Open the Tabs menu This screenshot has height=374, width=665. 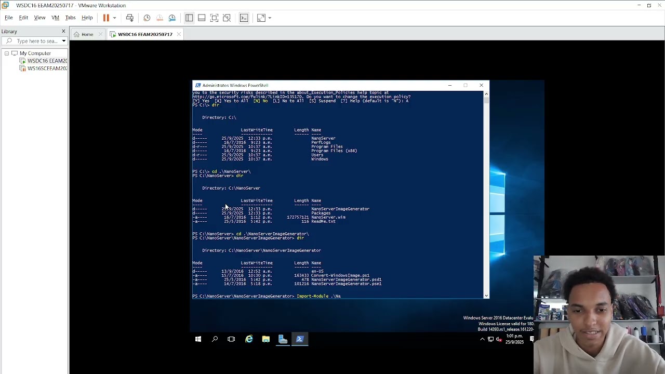tap(70, 18)
